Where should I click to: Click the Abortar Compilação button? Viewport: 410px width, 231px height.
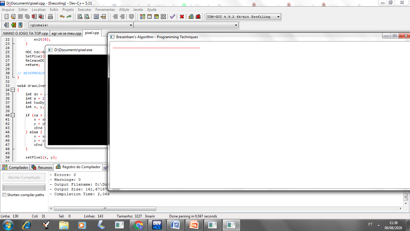(x=24, y=177)
